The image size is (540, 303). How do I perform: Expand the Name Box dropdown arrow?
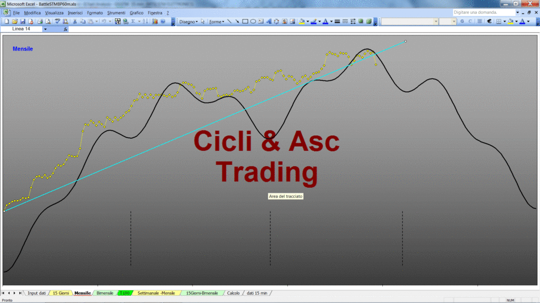[45, 29]
